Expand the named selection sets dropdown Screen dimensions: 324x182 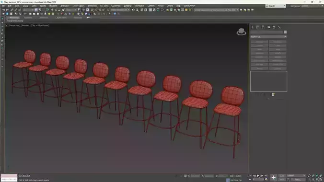click(x=120, y=10)
